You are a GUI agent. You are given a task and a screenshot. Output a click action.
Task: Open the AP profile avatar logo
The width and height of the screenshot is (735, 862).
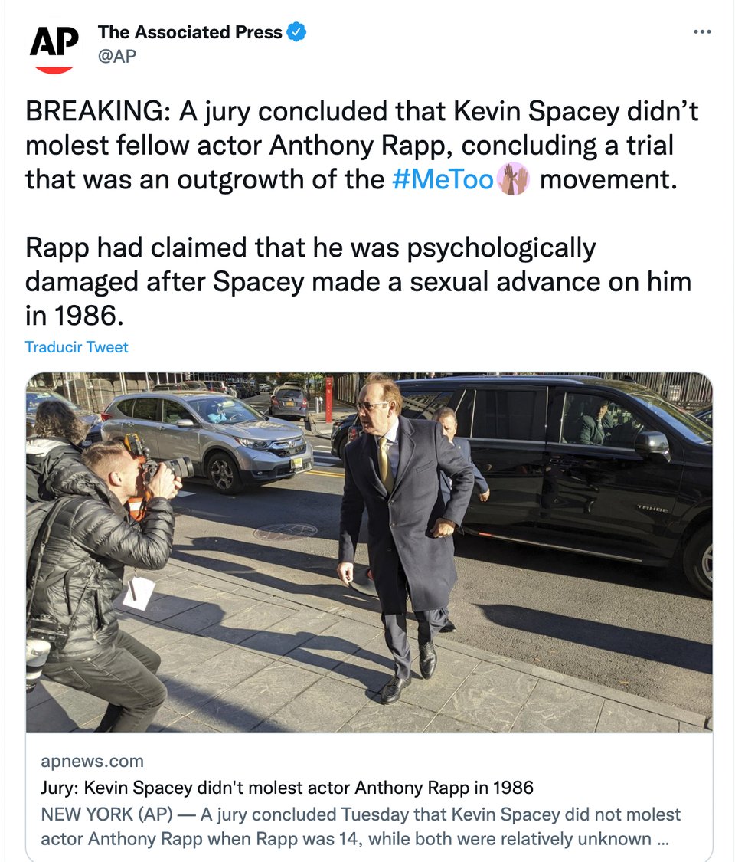pos(54,48)
